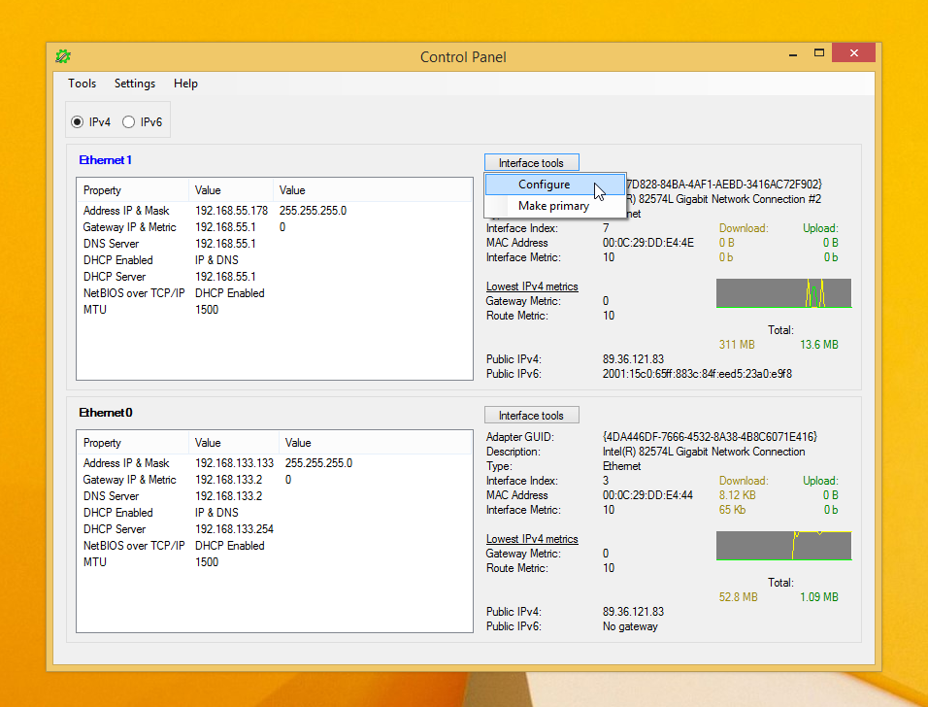
Task: Minimize the Control Panel window
Action: point(793,53)
